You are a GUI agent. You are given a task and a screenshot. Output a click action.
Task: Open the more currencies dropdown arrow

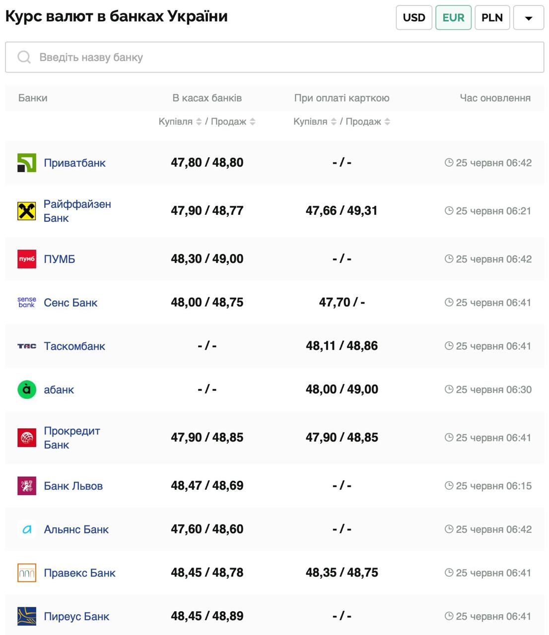click(x=529, y=18)
